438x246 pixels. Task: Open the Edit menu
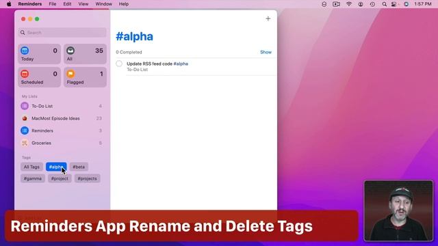click(67, 4)
